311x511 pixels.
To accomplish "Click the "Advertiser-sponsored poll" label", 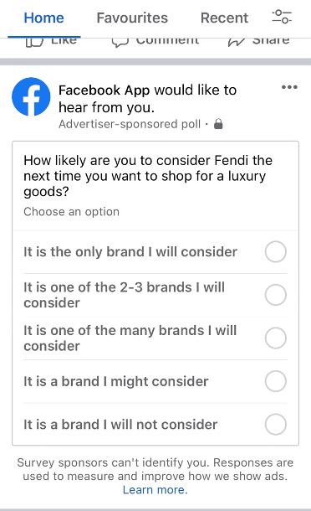I will coord(130,124).
